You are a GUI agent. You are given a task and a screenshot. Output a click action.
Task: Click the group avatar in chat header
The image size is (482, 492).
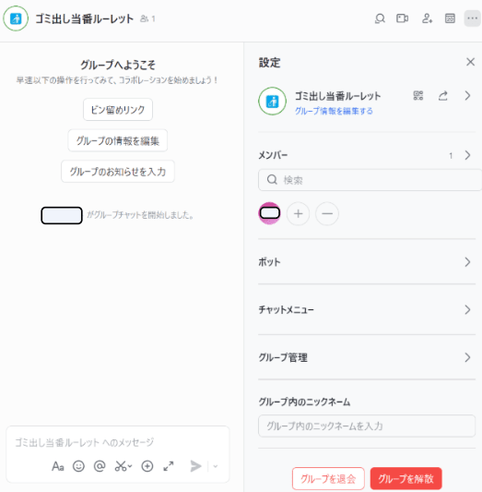(x=16, y=18)
